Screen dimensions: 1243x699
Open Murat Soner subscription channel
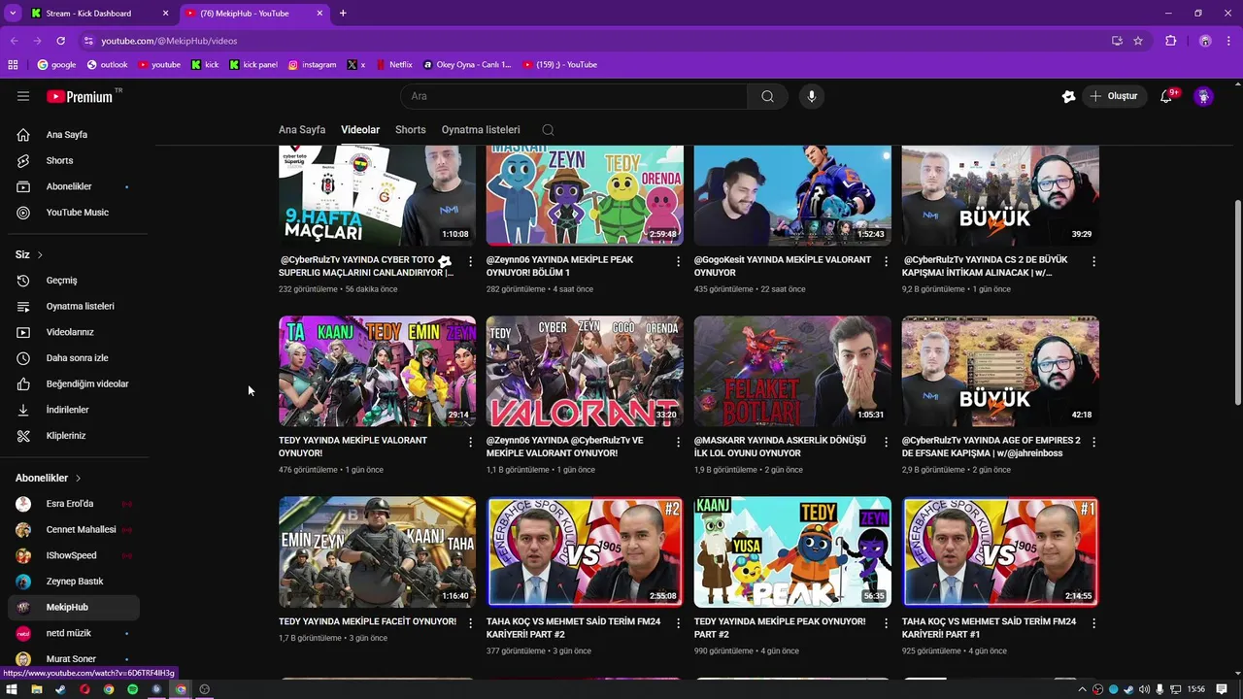74,659
